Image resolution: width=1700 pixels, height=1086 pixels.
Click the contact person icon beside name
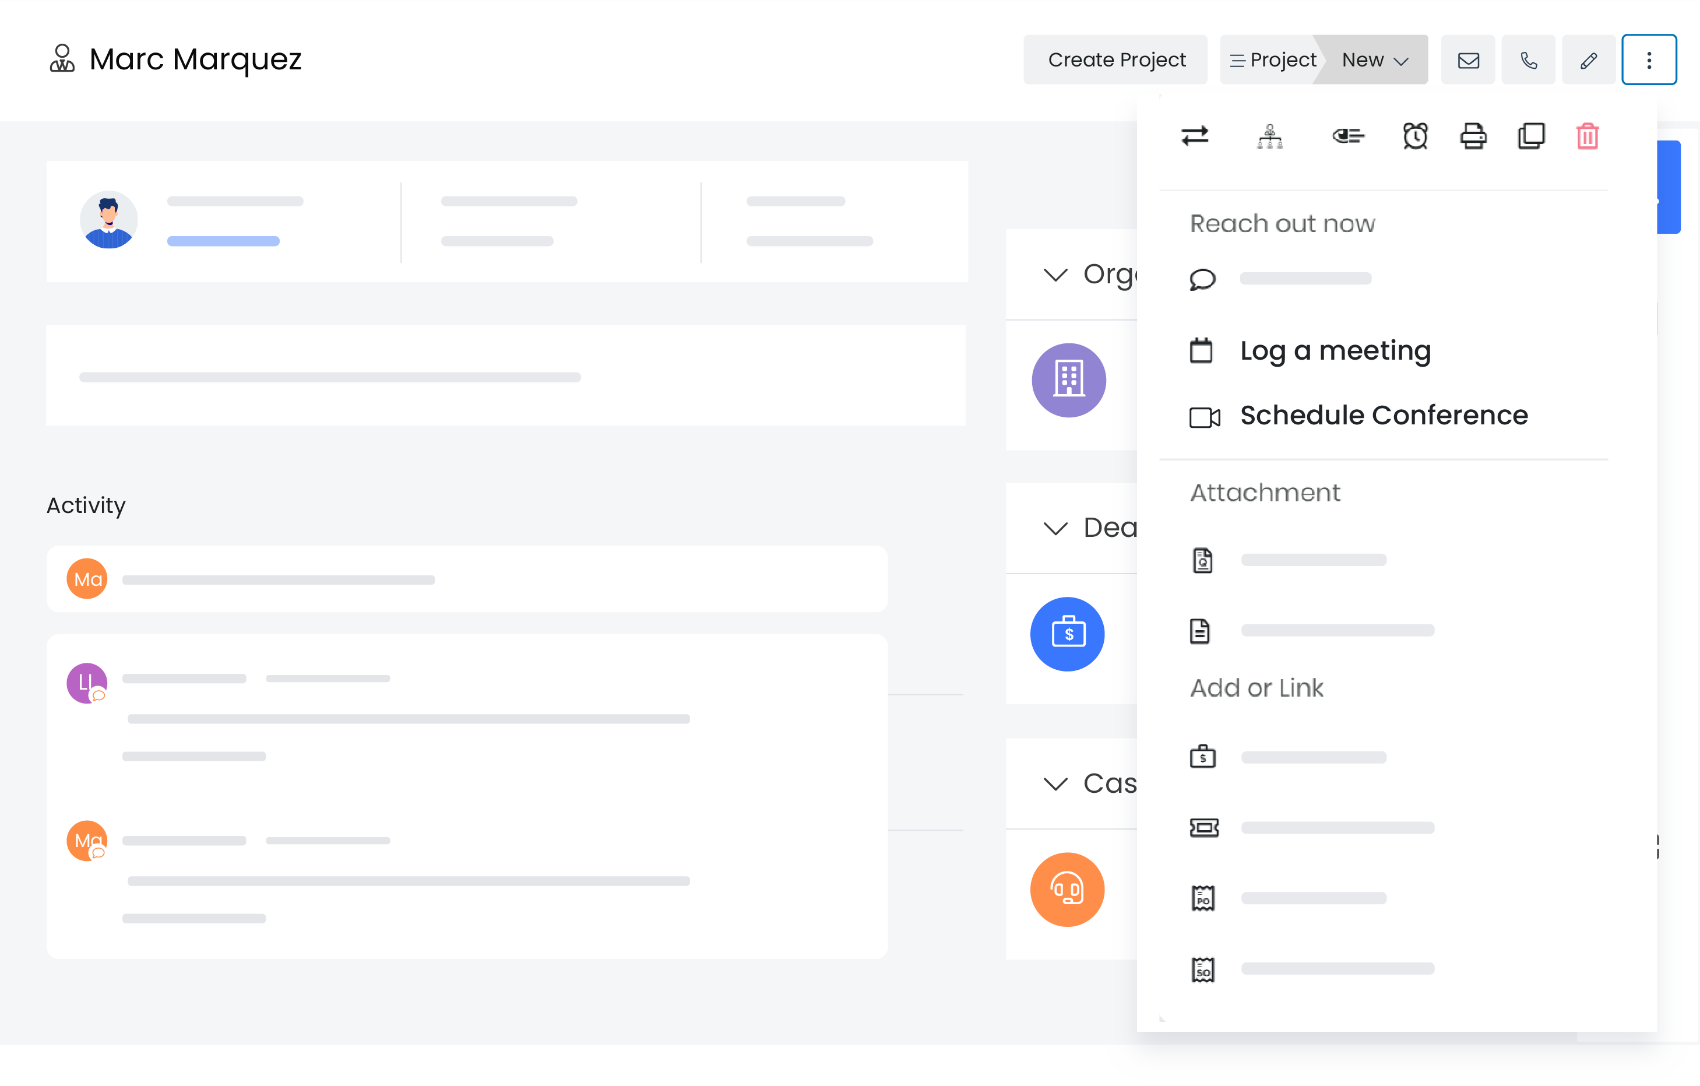(x=62, y=59)
